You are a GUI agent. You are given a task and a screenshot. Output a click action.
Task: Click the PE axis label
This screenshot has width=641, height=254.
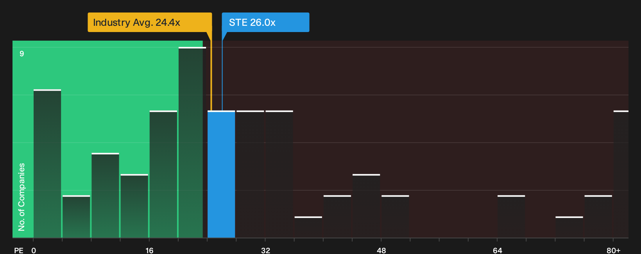tap(18, 250)
